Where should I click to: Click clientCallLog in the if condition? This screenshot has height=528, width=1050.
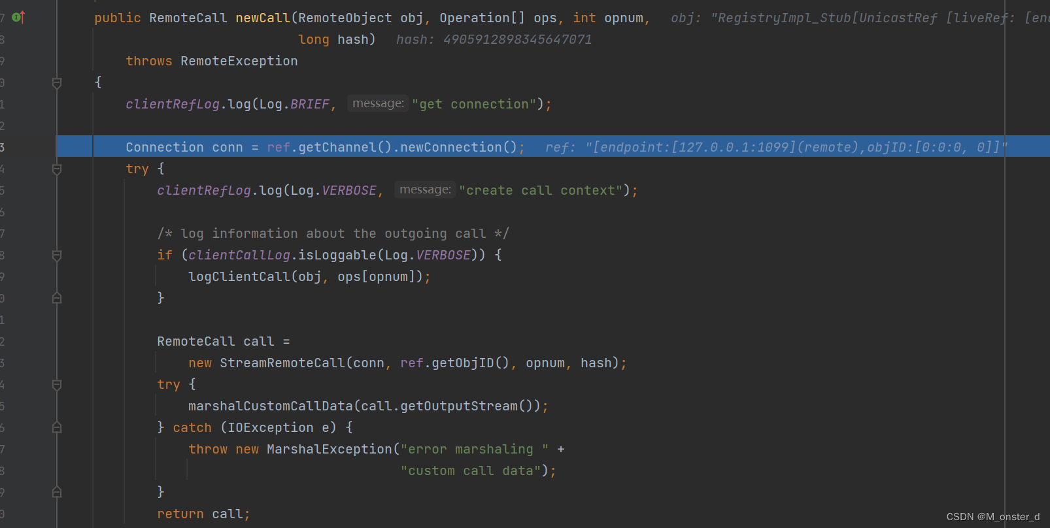point(239,256)
